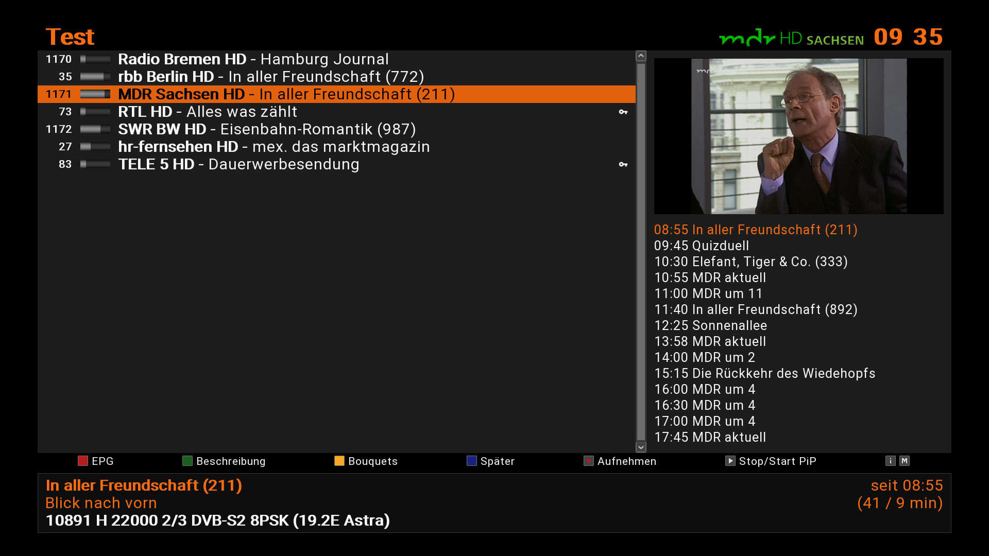989x556 pixels.
Task: Open Bouquets via the yellow button
Action: (x=339, y=461)
